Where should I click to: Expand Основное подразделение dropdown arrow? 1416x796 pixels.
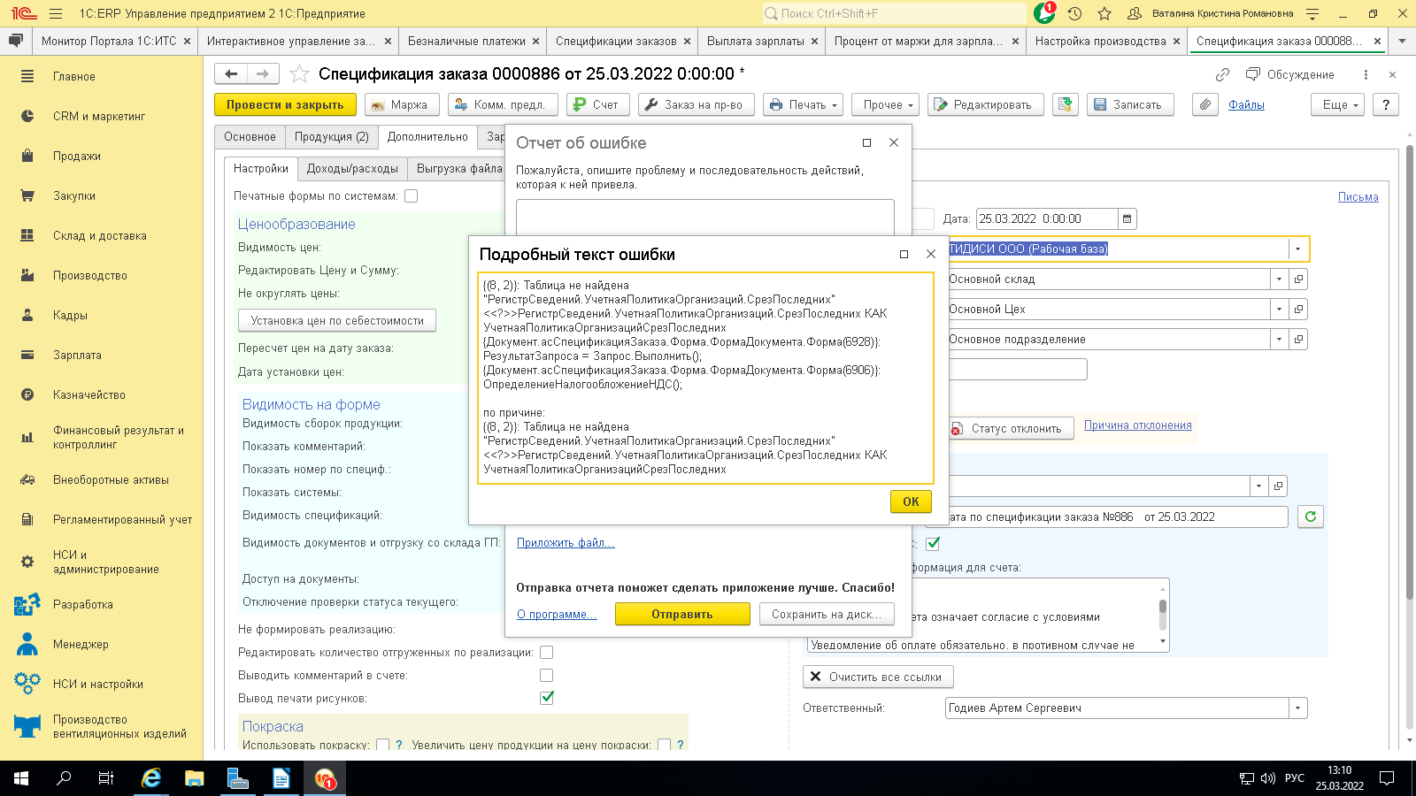click(x=1279, y=339)
